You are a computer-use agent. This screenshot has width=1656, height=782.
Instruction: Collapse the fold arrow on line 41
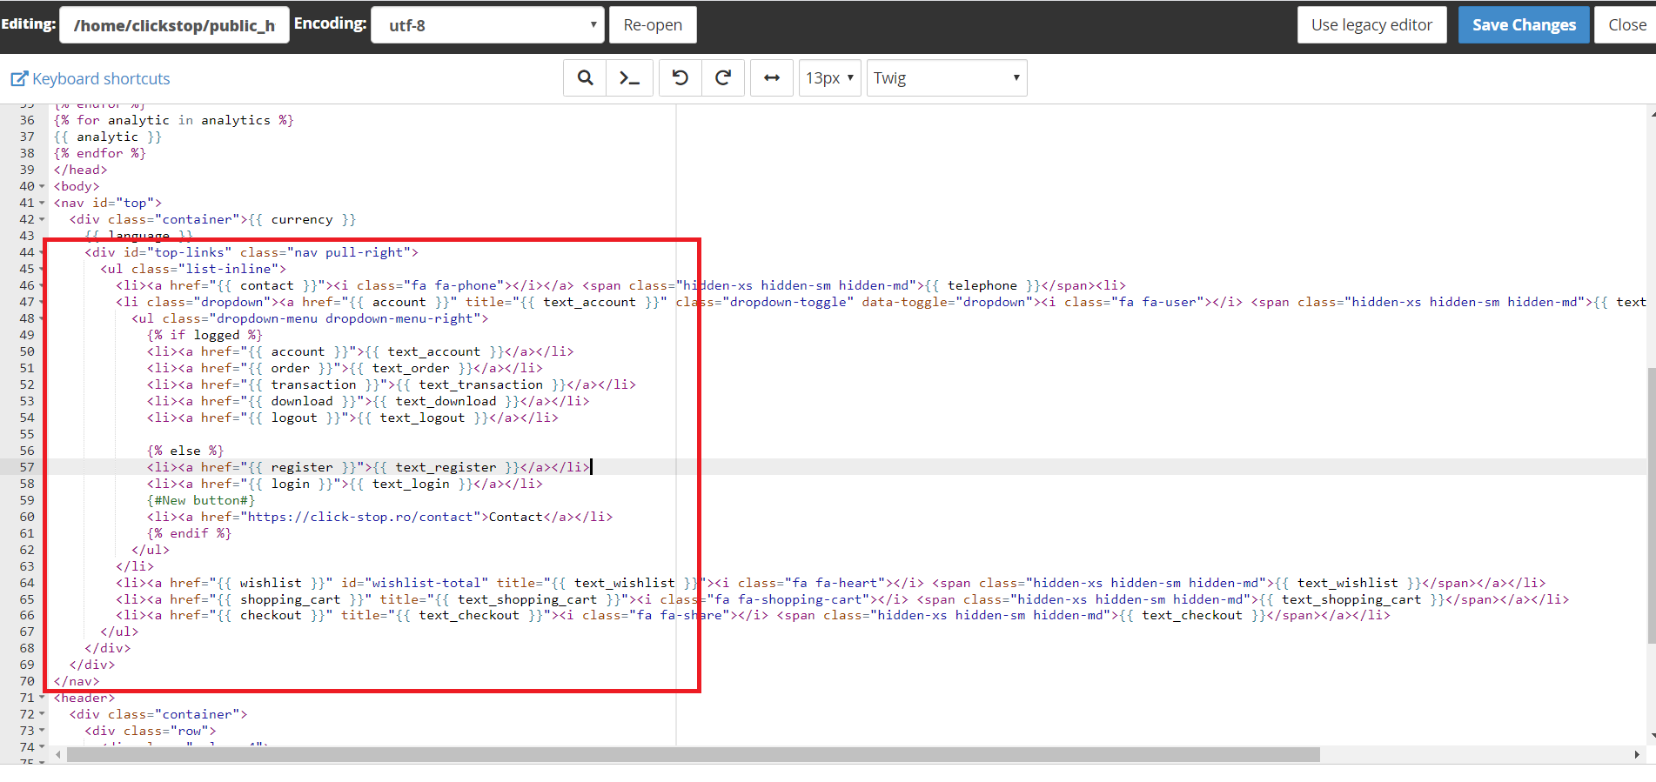(42, 203)
